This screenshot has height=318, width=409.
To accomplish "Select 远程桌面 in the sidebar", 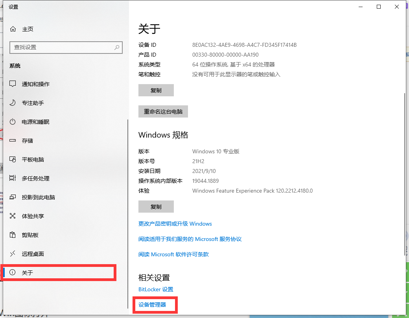I will tap(33, 254).
